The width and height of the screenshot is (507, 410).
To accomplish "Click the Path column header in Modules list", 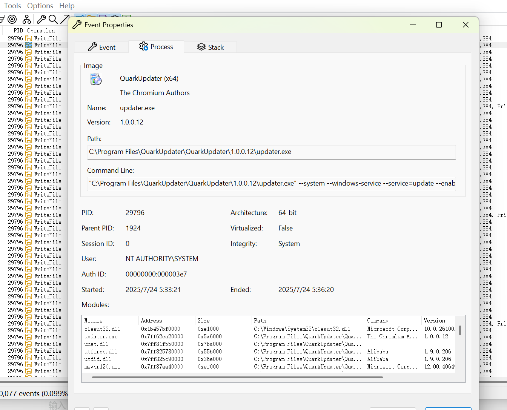I will click(308, 321).
